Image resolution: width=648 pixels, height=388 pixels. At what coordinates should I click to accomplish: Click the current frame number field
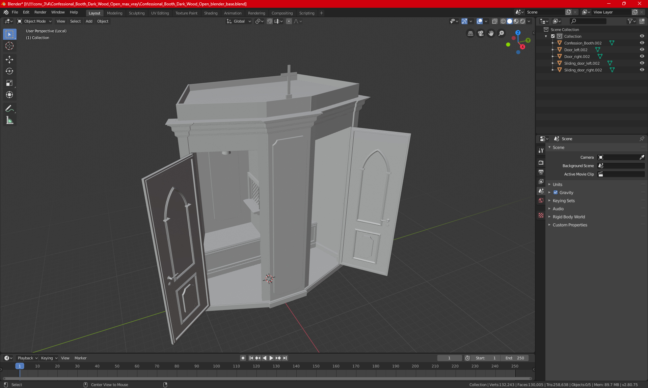pos(449,358)
